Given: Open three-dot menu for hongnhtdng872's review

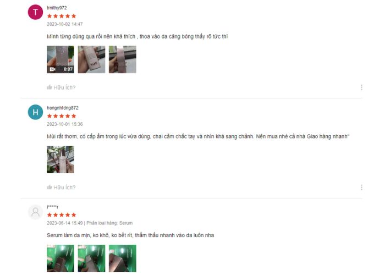Looking at the screenshot, I should (x=361, y=188).
